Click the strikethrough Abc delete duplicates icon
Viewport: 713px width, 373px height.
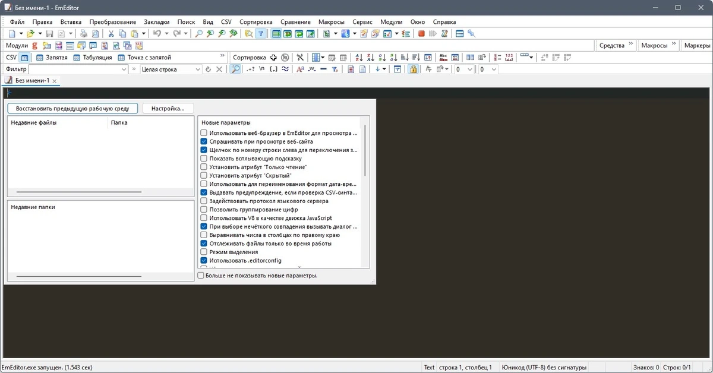[x=443, y=58]
